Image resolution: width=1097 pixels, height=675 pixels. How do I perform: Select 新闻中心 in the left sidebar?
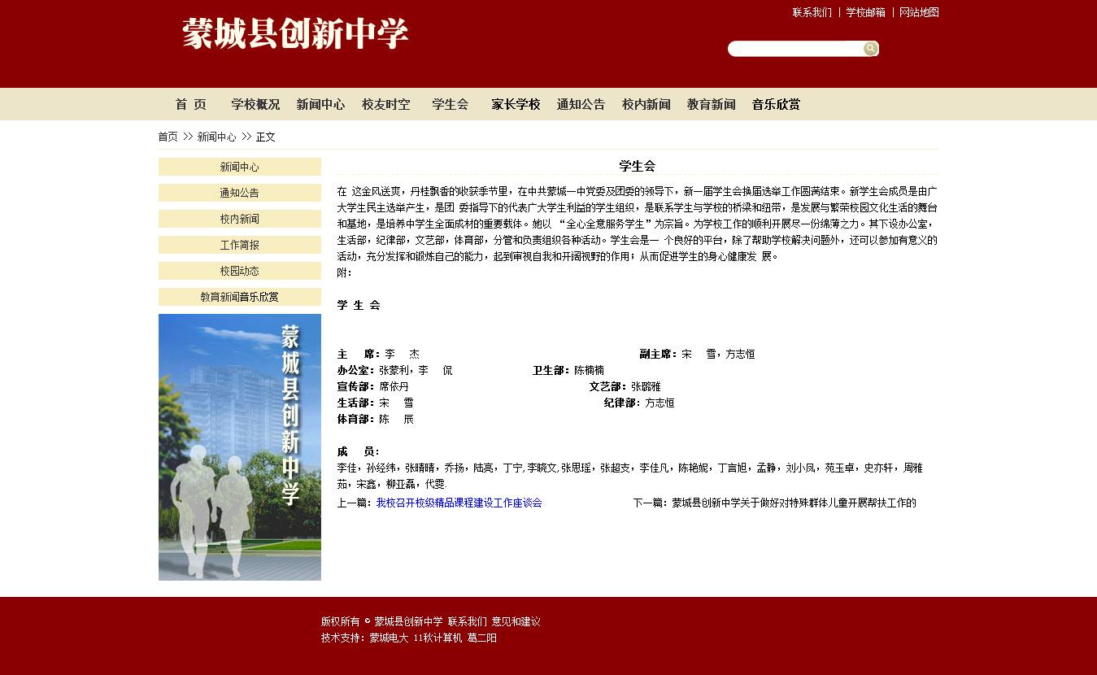(240, 167)
